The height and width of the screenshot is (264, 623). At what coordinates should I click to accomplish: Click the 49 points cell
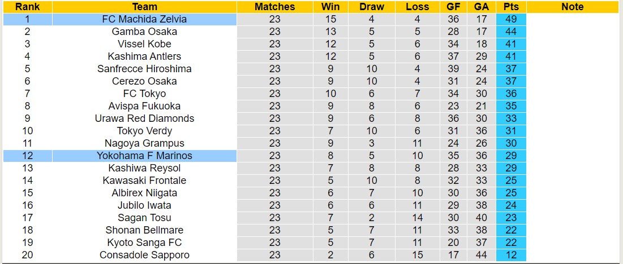511,19
